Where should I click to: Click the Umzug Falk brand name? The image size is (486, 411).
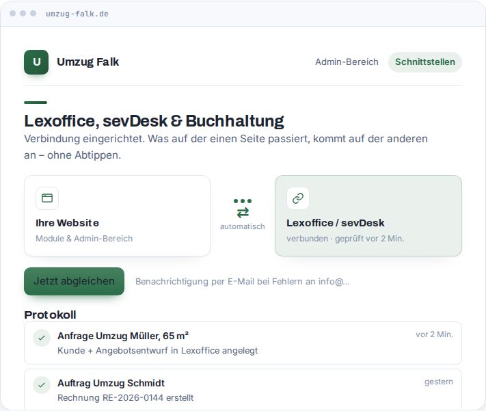point(88,62)
